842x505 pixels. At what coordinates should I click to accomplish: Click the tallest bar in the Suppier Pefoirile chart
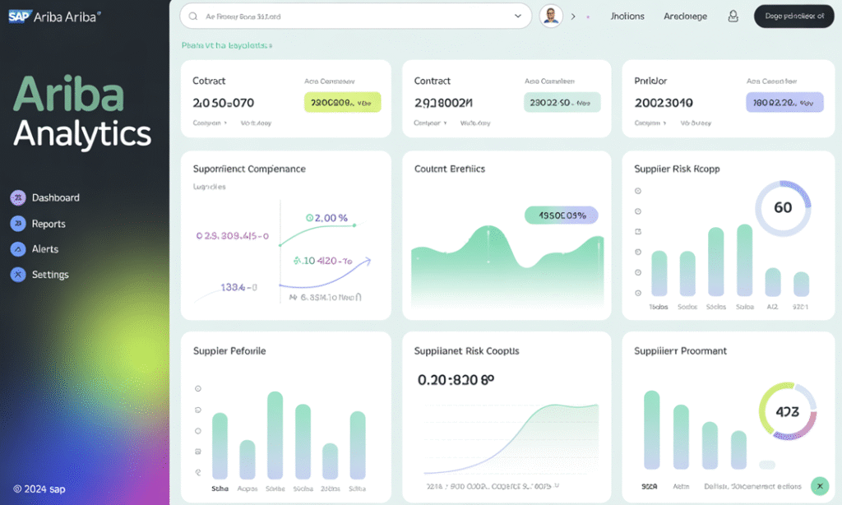(275, 435)
